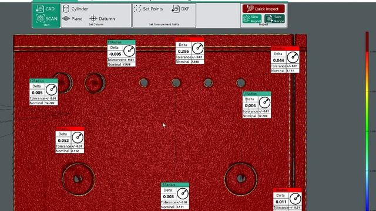The height and width of the screenshot is (211, 376).
Task: Click radius icon in the 0.006 delta label
Action: pos(264,103)
